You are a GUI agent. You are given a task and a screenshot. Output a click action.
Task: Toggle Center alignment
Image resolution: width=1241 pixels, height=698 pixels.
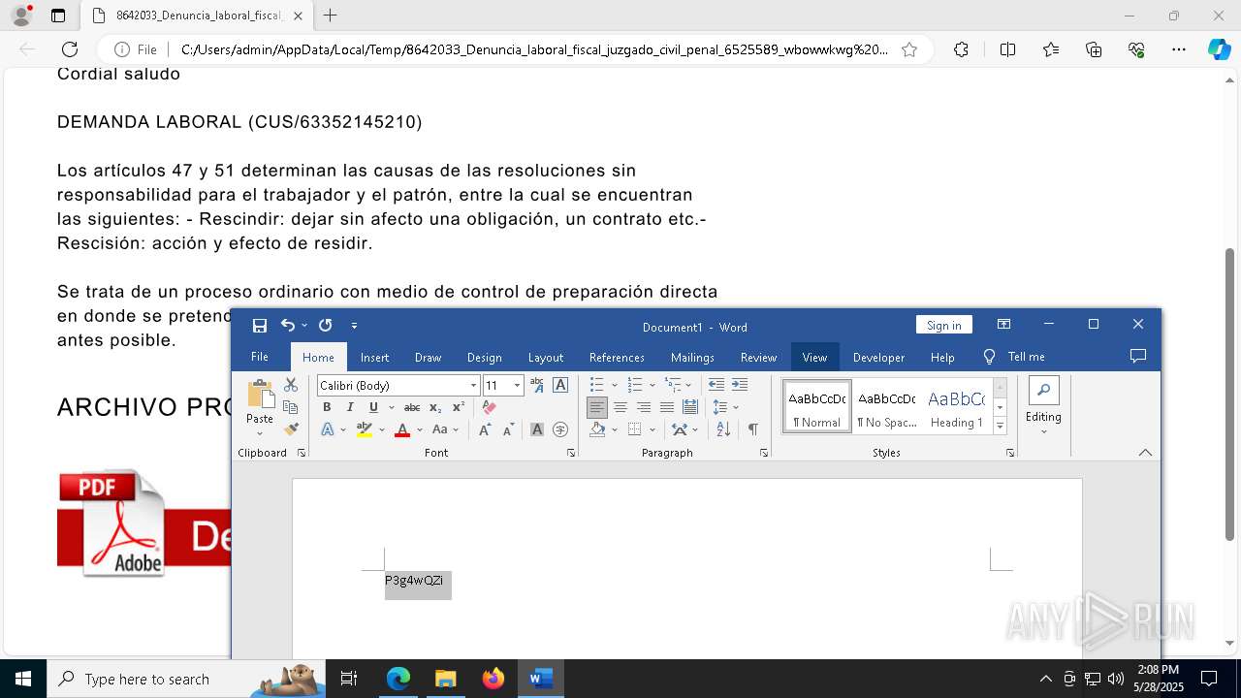[x=620, y=407]
